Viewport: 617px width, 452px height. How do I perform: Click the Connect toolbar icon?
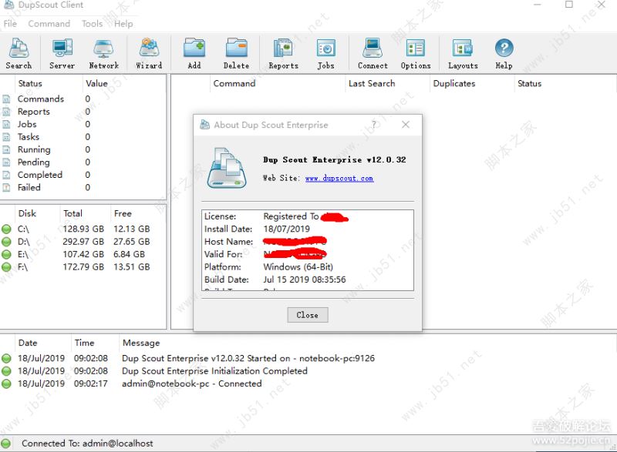point(373,53)
